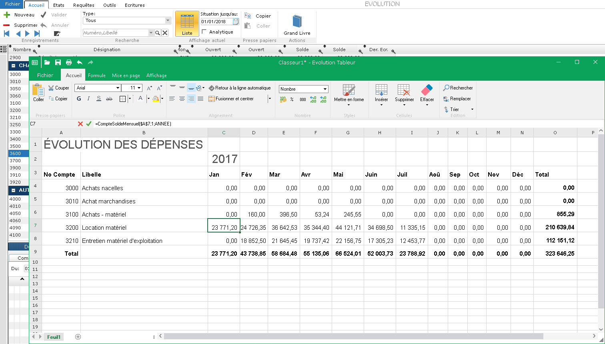Toggle the Liste view button
The width and height of the screenshot is (605, 344).
coord(187,24)
